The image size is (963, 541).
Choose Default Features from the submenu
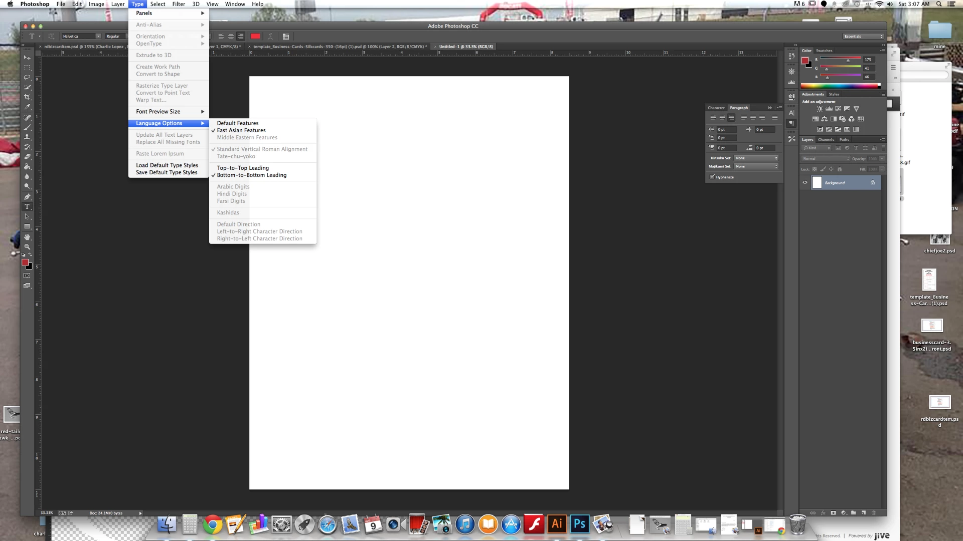coord(238,123)
